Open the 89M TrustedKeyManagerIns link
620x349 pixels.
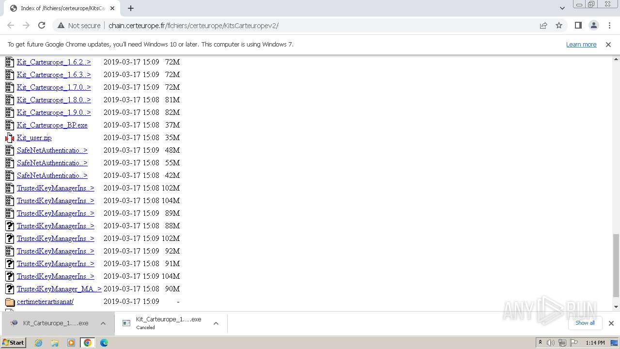tap(56, 213)
